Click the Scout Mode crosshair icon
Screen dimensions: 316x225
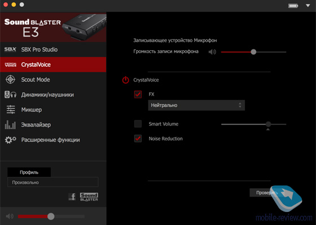(11, 80)
